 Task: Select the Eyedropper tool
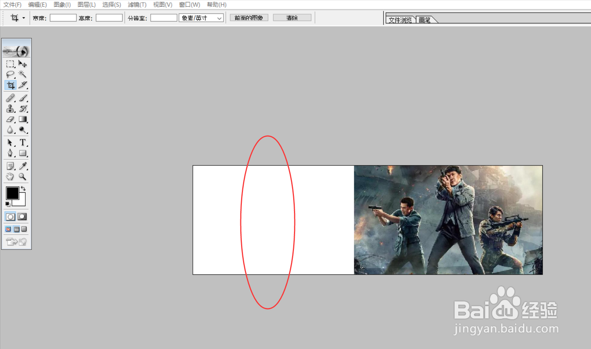pos(23,166)
